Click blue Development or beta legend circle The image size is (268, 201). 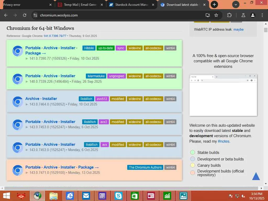tap(193, 159)
